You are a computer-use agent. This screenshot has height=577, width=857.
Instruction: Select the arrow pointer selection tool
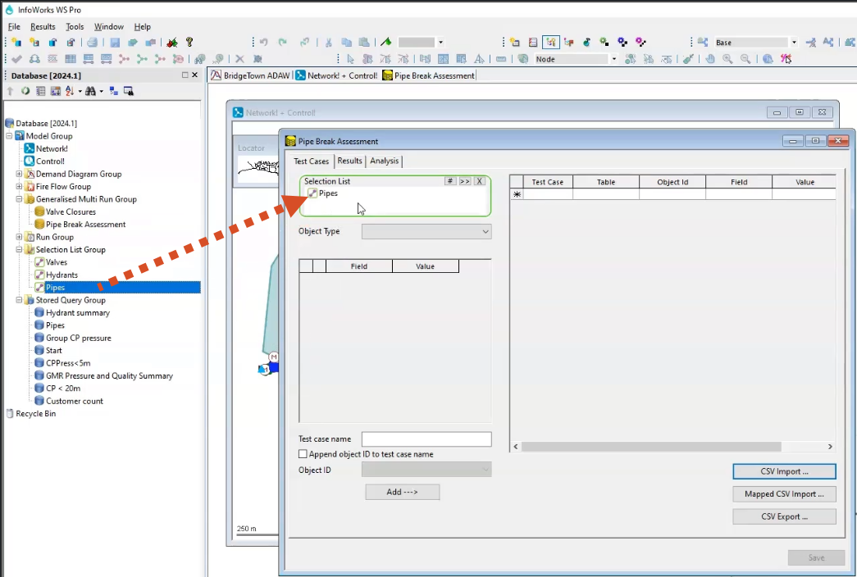point(350,58)
